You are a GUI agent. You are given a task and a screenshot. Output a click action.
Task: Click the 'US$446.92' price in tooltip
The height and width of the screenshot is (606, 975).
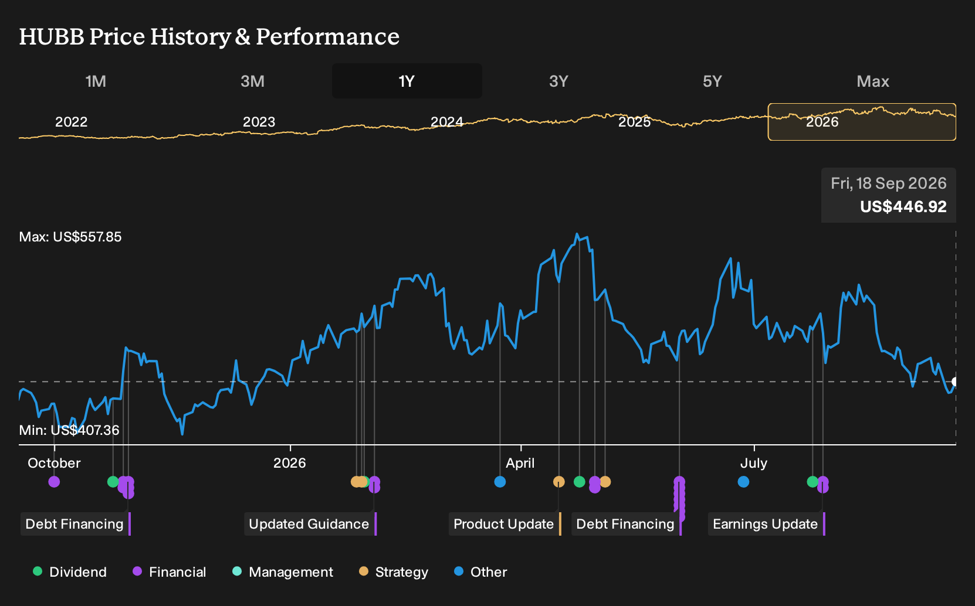903,207
